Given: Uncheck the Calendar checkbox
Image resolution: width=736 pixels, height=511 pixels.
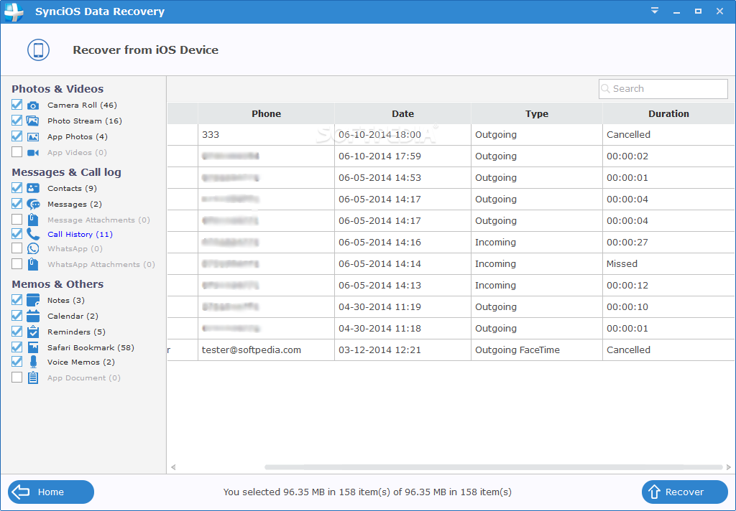Looking at the screenshot, I should pyautogui.click(x=17, y=316).
